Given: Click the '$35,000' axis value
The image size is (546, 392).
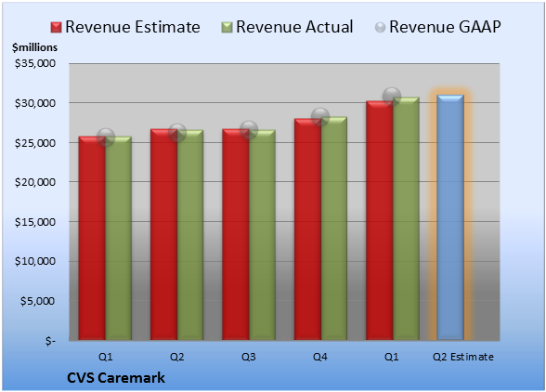Looking at the screenshot, I should point(35,63).
